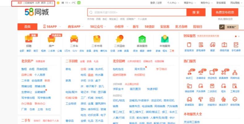This screenshot has height=124, width=244.
Task: Select the 保姆月嫂 service icon
Action: (x=224, y=45)
